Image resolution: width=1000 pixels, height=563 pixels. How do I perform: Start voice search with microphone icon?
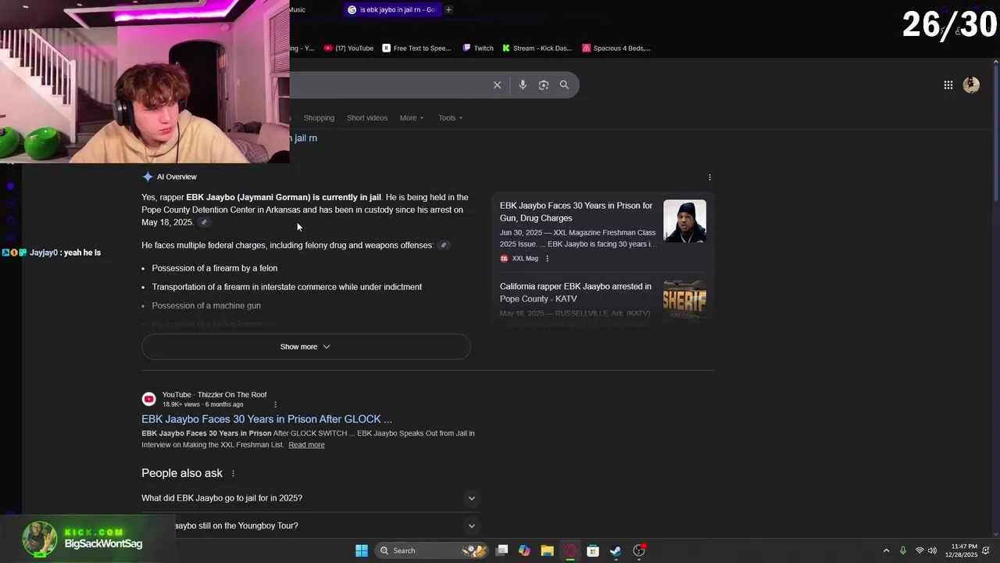[523, 85]
